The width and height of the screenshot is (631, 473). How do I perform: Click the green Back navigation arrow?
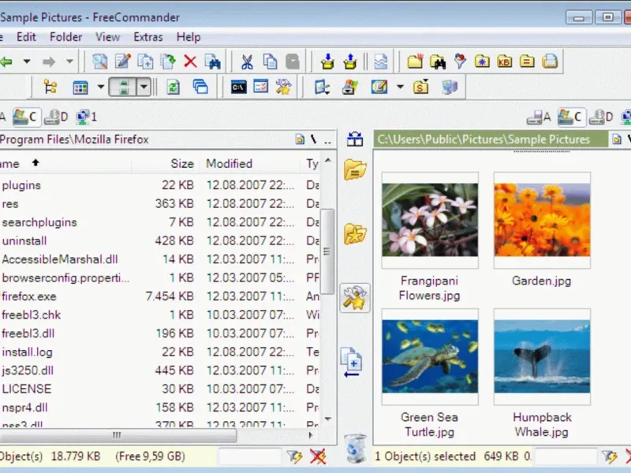6,62
